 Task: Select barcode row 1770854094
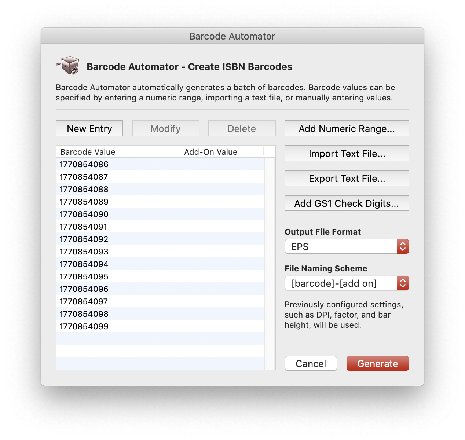tap(160, 264)
